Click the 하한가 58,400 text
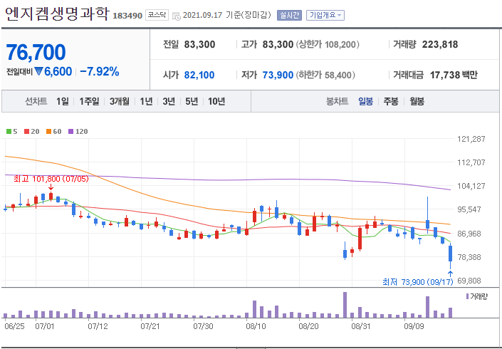This screenshot has width=502, height=349. [x=325, y=75]
